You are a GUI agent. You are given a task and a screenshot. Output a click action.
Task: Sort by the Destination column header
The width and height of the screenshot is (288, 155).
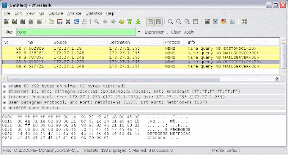[x=136, y=42]
